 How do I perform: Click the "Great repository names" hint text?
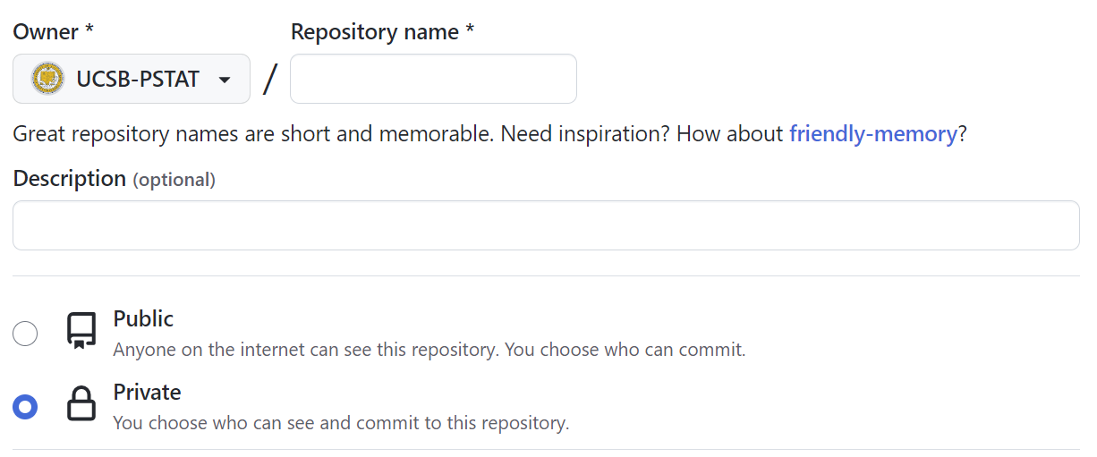251,134
